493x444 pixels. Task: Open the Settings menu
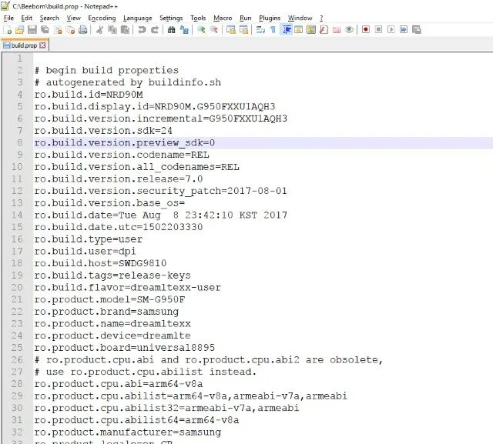tap(171, 18)
